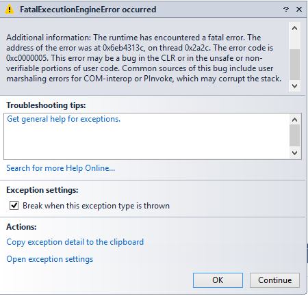This screenshot has height=296, width=308.
Task: Open exception settings link
Action: click(x=50, y=259)
